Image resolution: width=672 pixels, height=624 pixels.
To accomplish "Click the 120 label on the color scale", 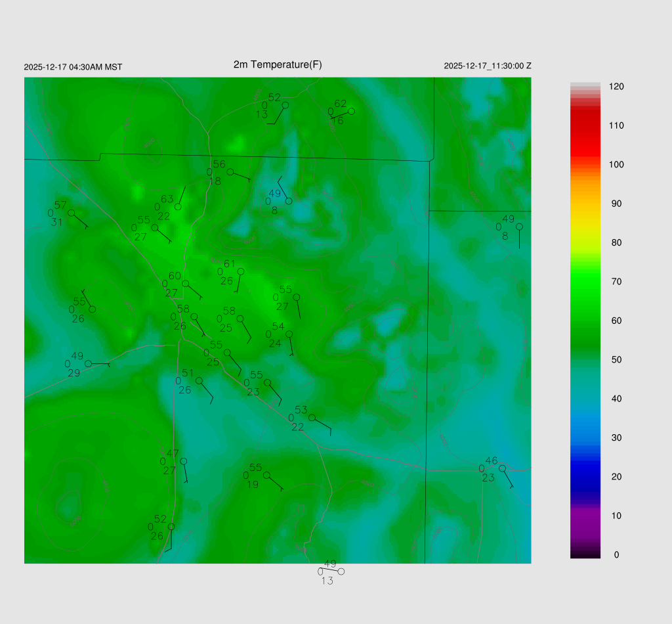I will click(x=616, y=87).
